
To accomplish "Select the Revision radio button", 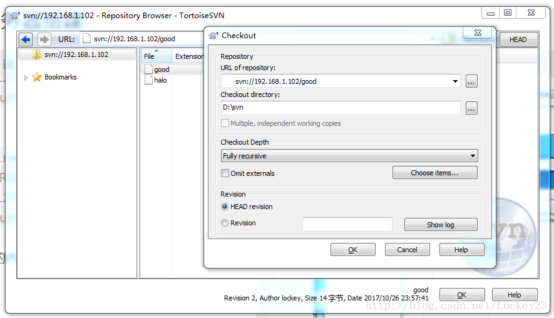I will 225,223.
